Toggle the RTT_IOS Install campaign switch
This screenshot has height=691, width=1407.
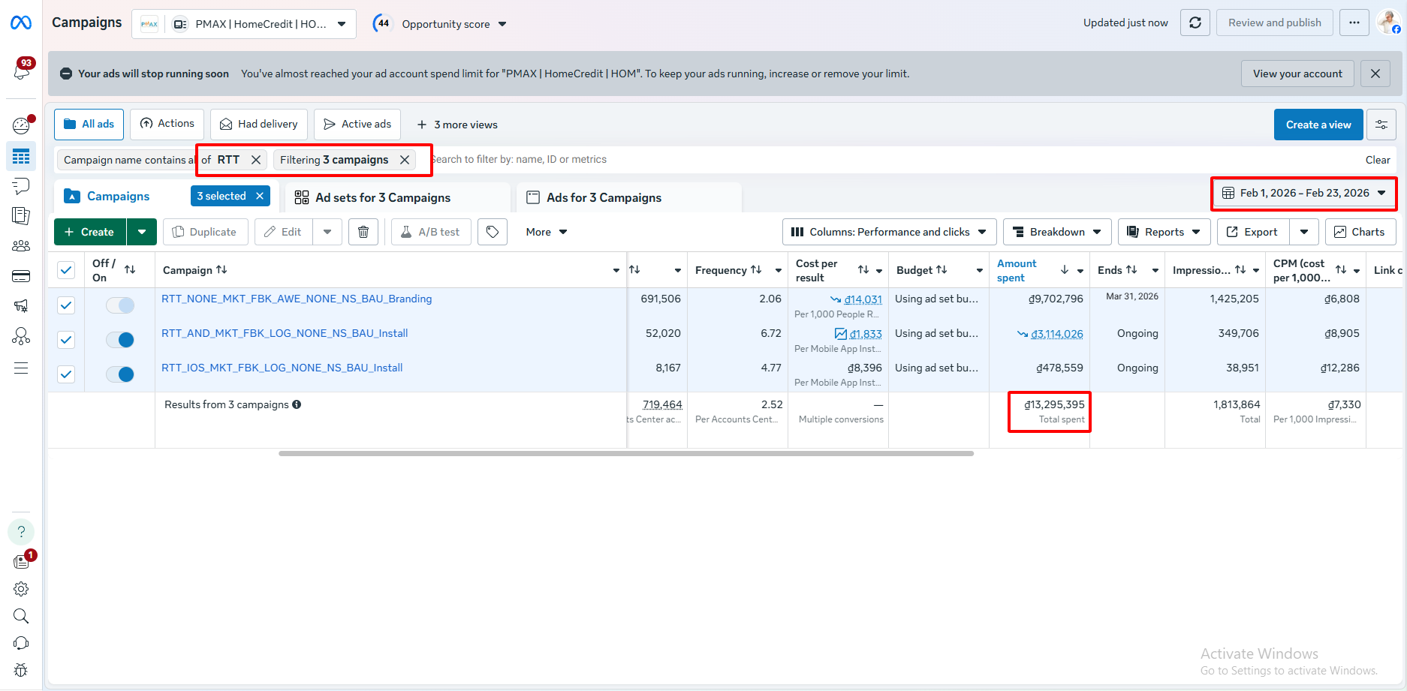click(120, 374)
